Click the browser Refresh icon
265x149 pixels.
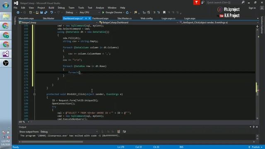[127, 12]
